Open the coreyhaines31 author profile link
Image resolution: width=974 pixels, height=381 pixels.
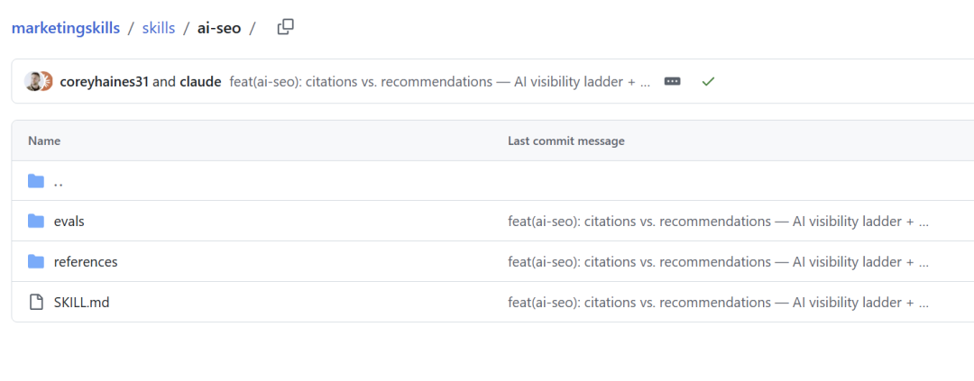pyautogui.click(x=105, y=81)
